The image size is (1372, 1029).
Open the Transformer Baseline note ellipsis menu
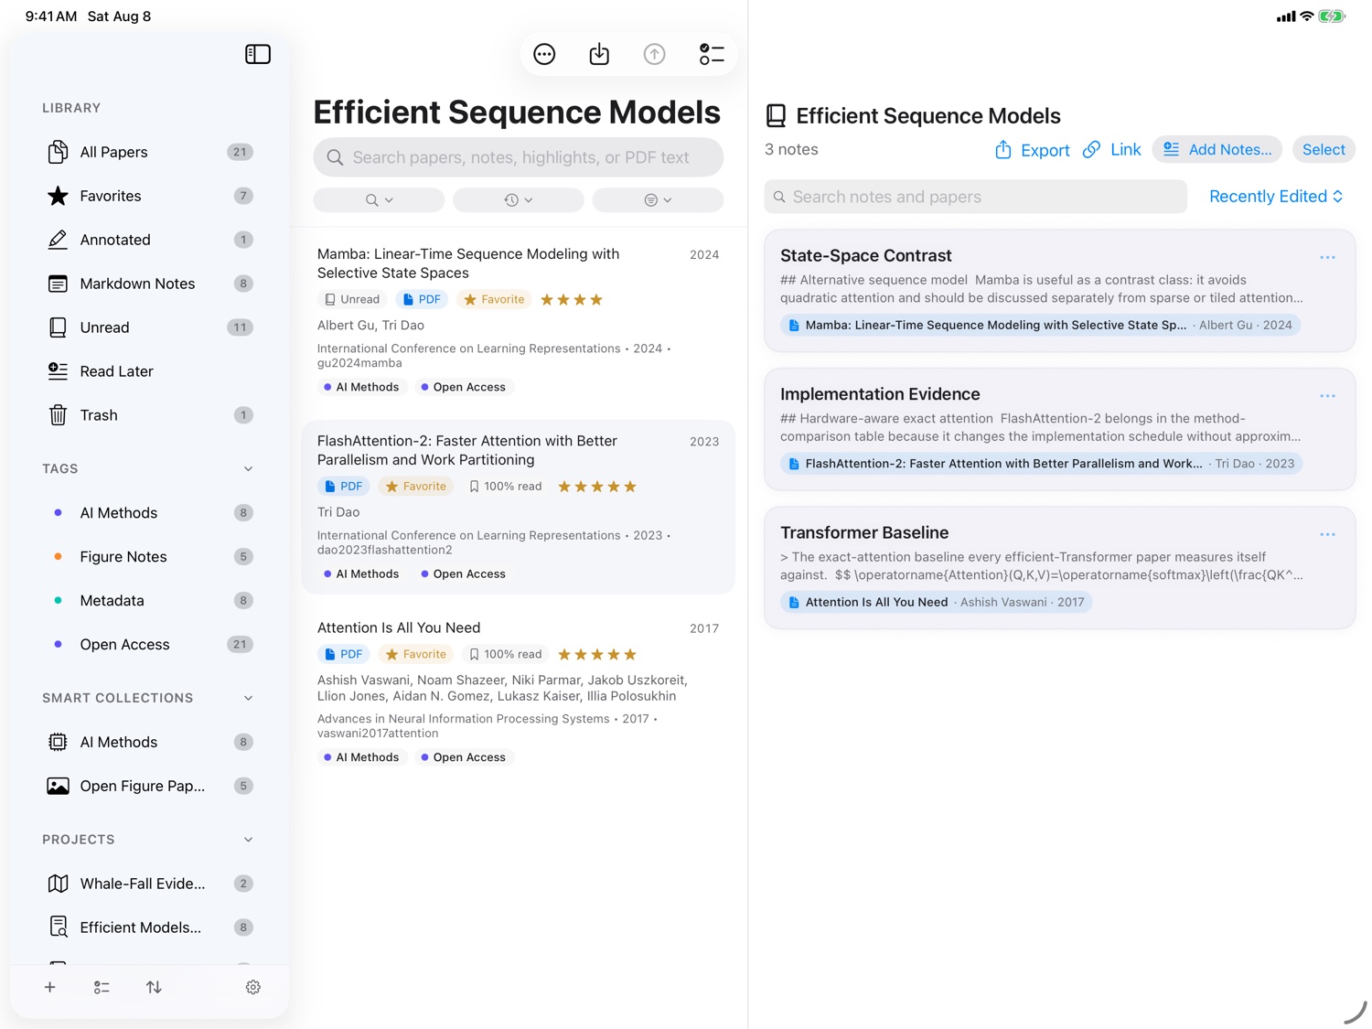1327,534
